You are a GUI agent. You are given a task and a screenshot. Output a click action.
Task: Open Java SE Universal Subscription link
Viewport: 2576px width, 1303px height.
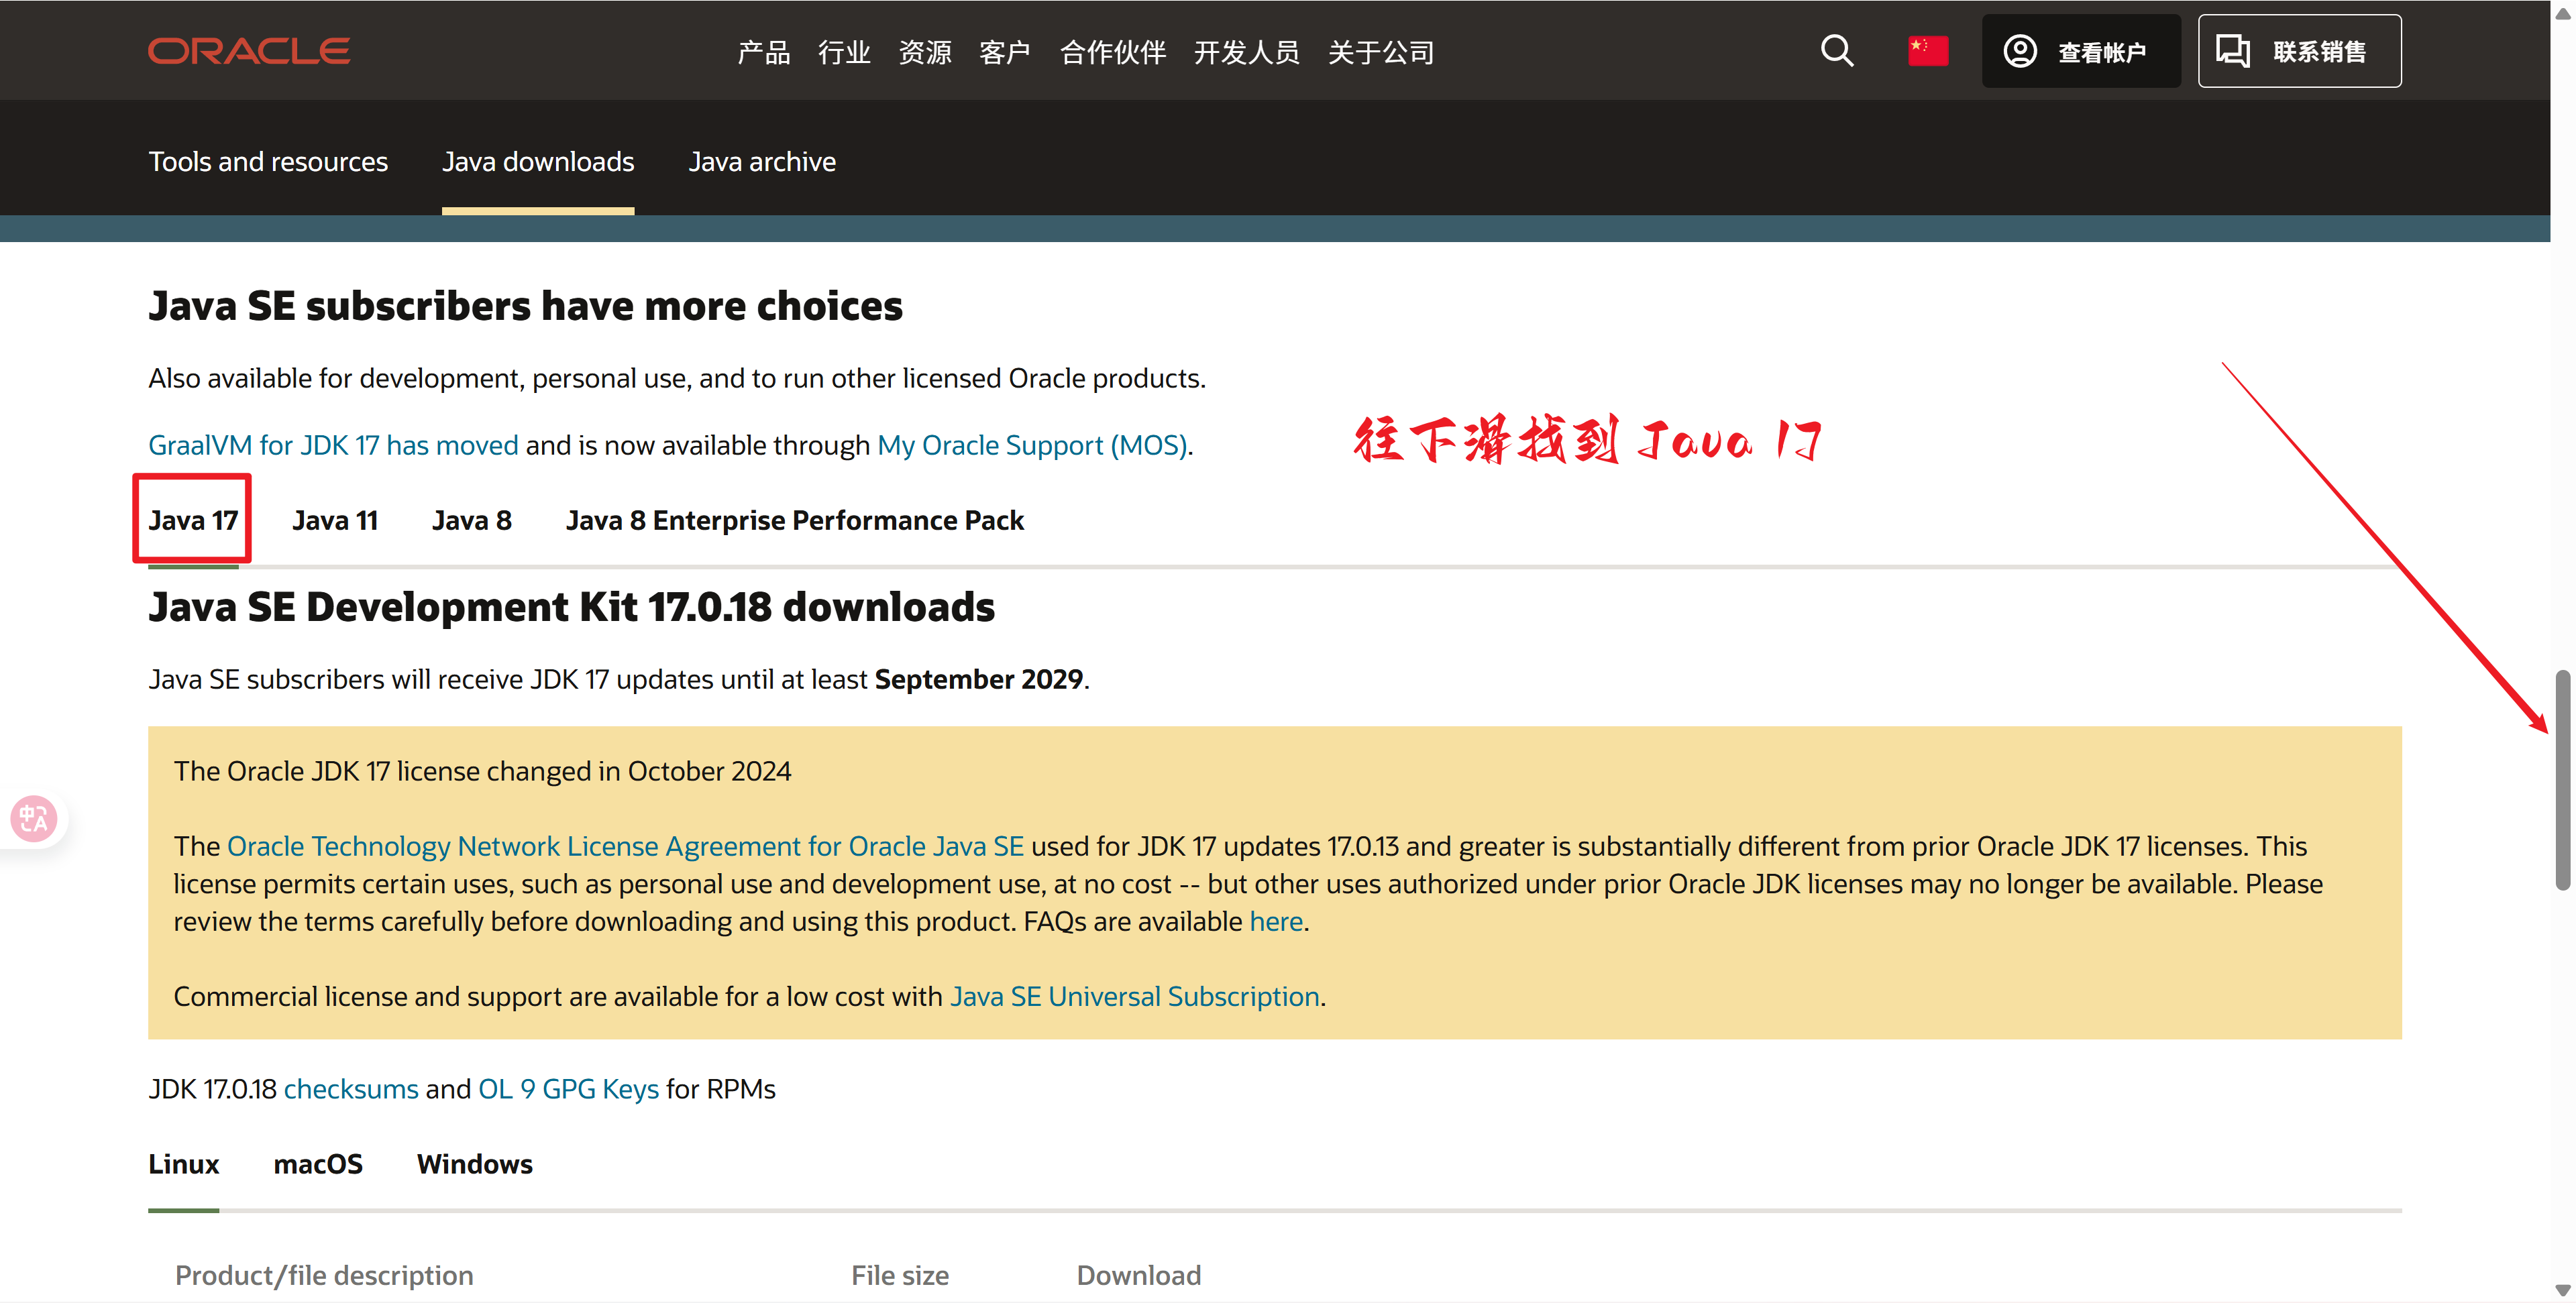tap(1135, 996)
